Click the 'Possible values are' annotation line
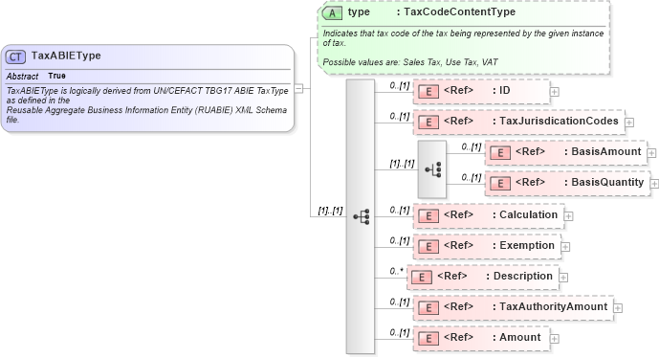Image resolution: width=659 pixels, height=358 pixels. pyautogui.click(x=410, y=62)
